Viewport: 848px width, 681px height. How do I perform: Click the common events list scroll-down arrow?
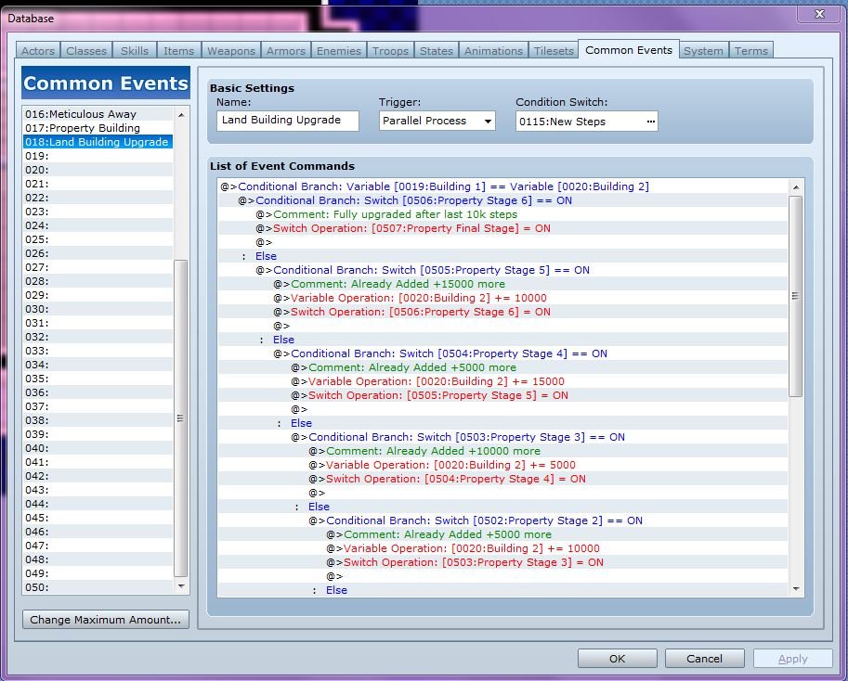pyautogui.click(x=181, y=586)
